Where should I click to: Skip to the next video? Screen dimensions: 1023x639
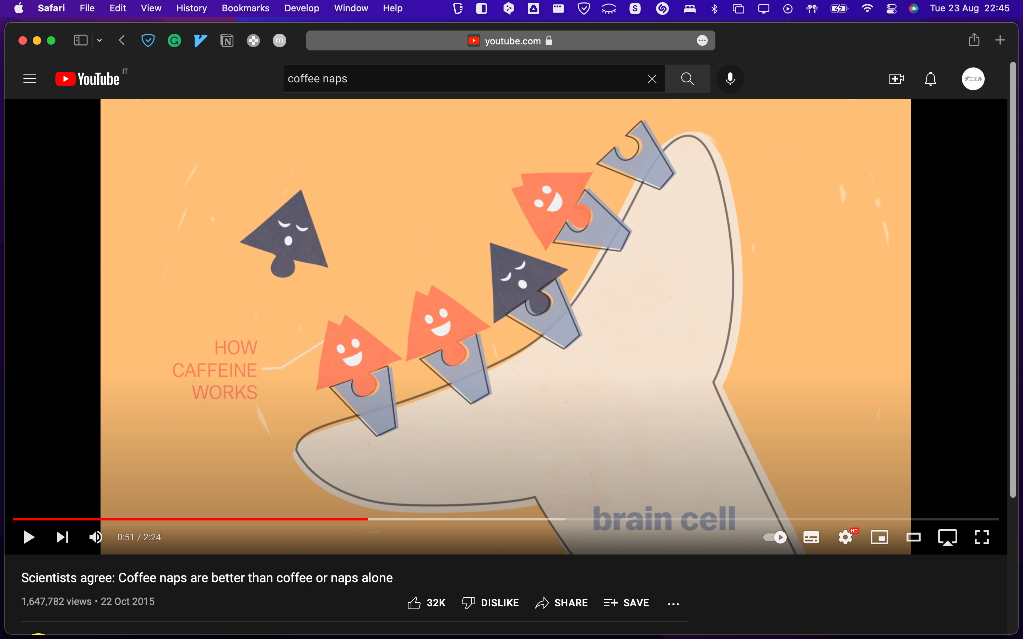point(63,537)
